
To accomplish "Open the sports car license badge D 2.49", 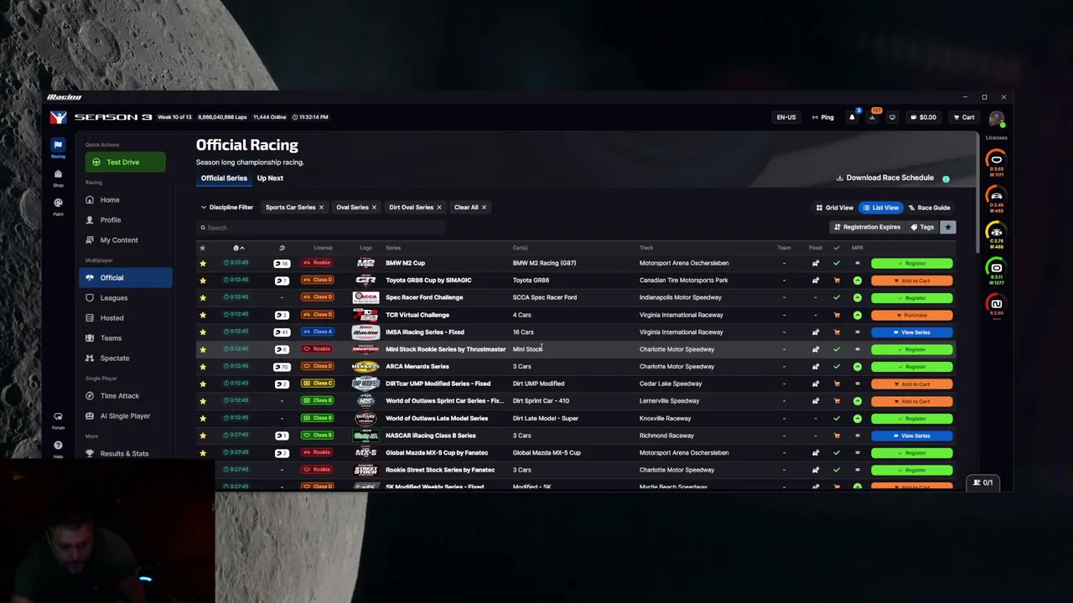I will click(x=996, y=199).
